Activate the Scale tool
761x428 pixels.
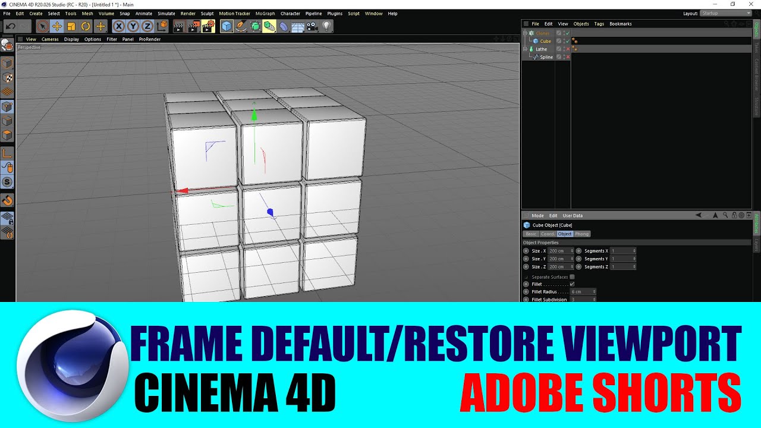click(71, 26)
